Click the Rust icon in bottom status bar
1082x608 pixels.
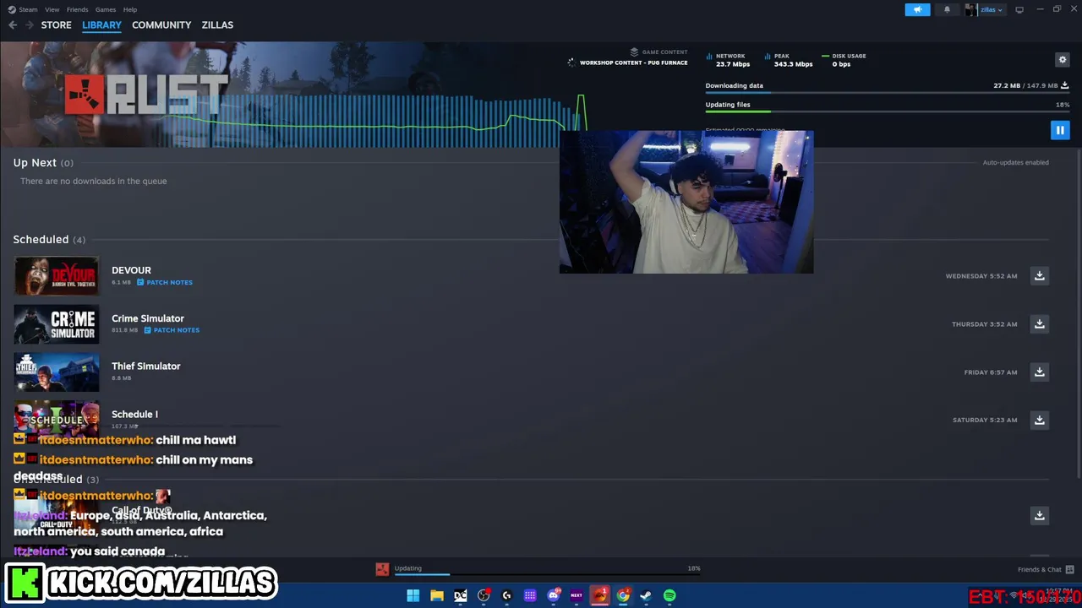(x=382, y=569)
